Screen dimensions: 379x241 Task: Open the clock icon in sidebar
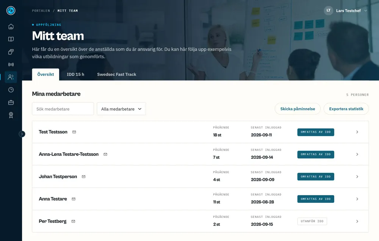click(x=11, y=90)
